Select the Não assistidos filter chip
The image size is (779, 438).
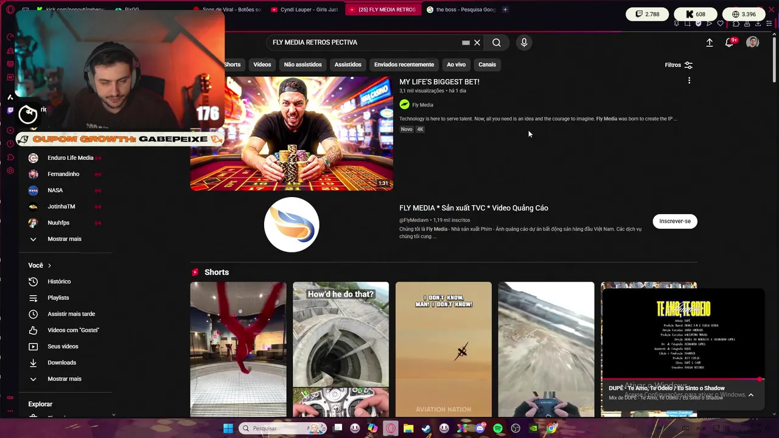click(302, 64)
